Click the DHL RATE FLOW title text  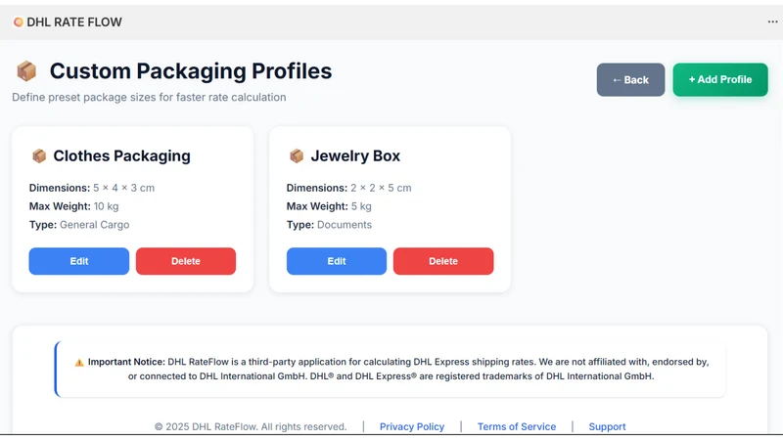click(x=74, y=22)
